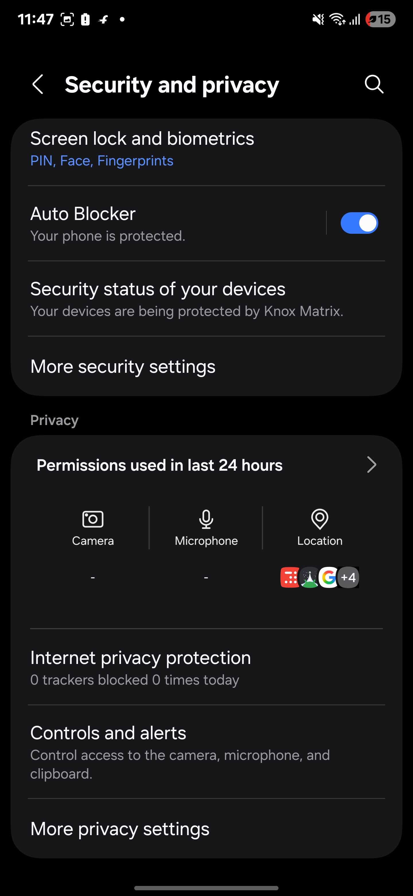Tap the Permissions used in last 24 hours title

(x=160, y=466)
